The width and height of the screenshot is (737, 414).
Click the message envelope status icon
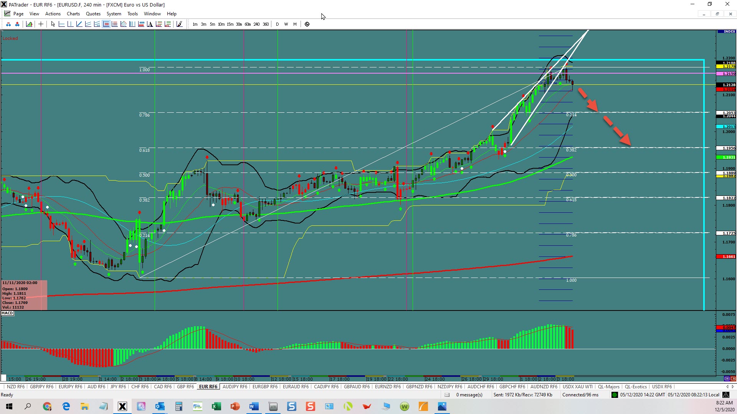point(447,395)
